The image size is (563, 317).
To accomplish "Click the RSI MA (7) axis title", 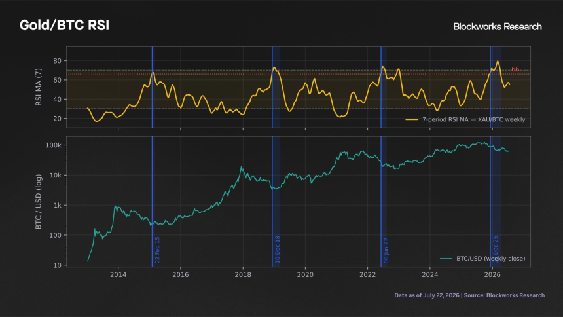I will 39,87.
